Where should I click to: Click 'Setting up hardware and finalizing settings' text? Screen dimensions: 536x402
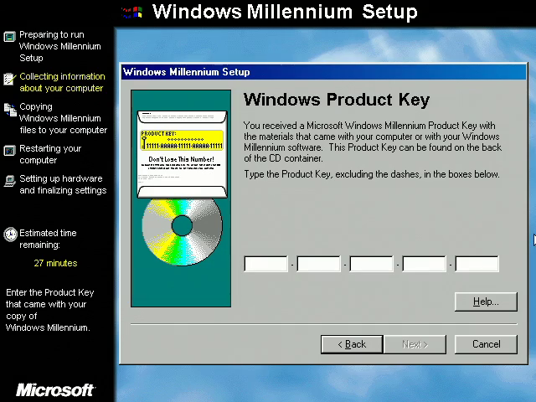(63, 184)
